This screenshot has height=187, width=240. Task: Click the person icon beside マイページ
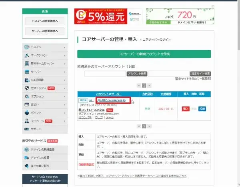[x=27, y=121]
